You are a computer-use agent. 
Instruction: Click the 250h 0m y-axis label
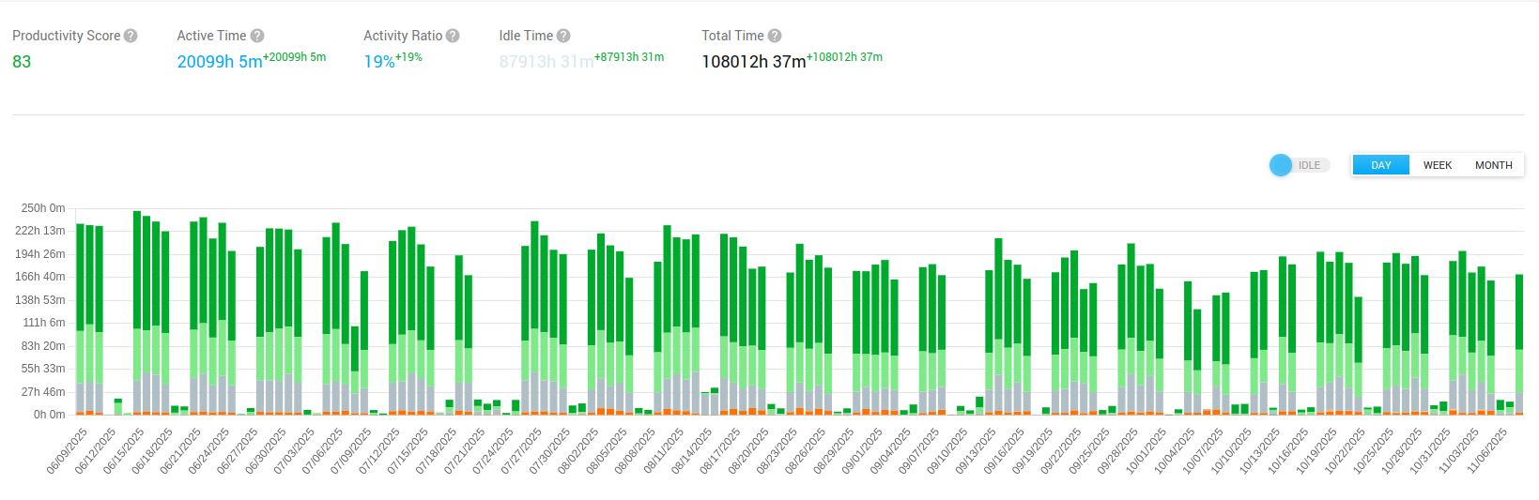(x=43, y=208)
